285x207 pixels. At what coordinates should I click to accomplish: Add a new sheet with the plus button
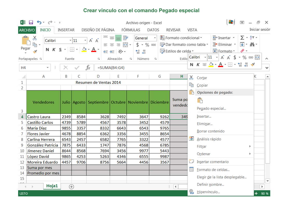(72, 187)
